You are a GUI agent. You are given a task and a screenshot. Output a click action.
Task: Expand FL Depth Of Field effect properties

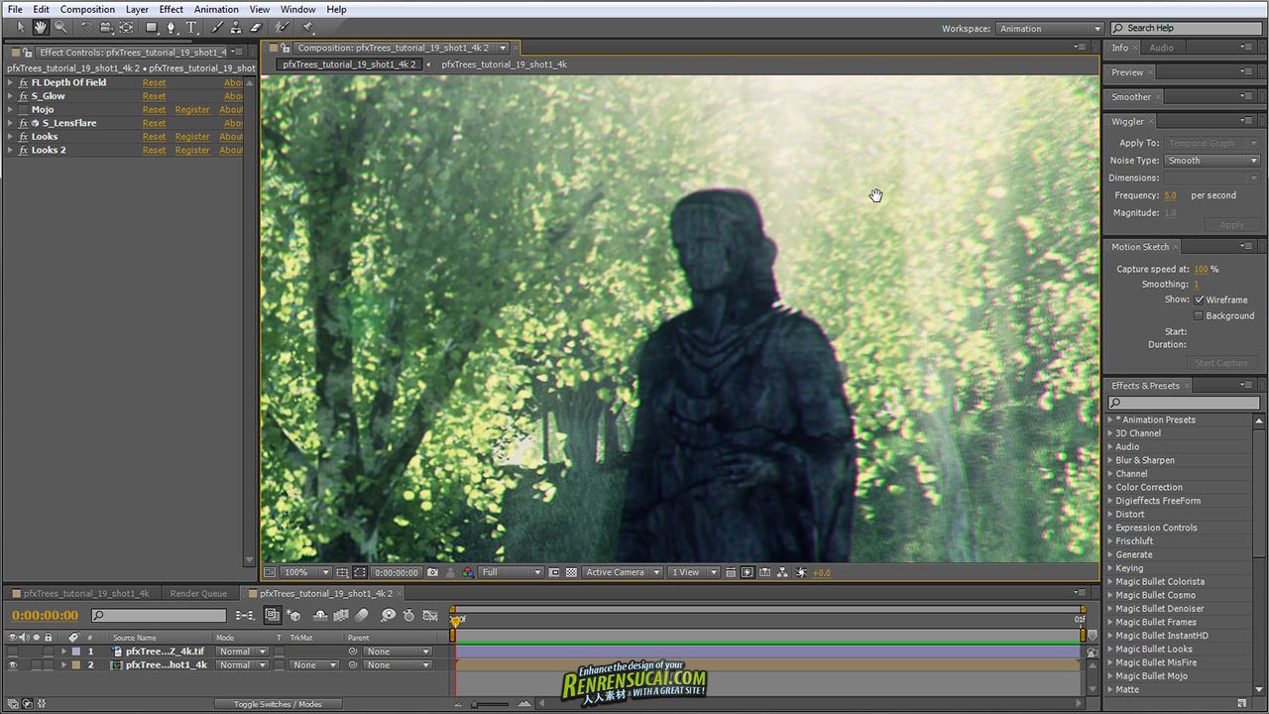[11, 82]
